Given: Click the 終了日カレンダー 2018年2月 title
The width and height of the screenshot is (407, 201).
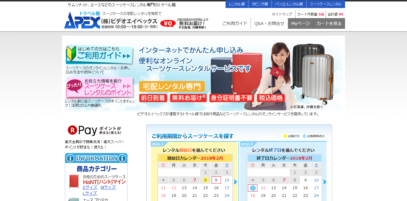Looking at the screenshot, I should tap(285, 158).
